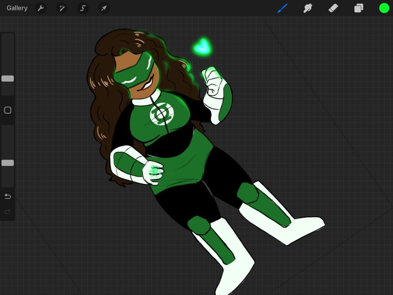
Task: Tap the glowing green heart on canvas
Action: 202,47
